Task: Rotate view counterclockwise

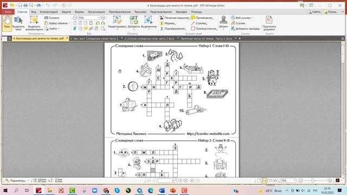Action: pyautogui.click(x=98, y=23)
